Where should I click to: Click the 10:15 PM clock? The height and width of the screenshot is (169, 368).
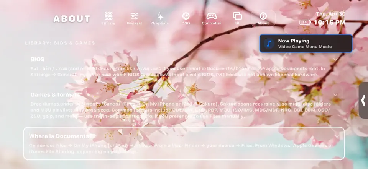[x=330, y=23]
